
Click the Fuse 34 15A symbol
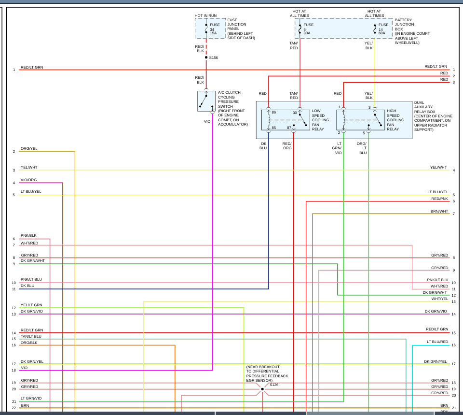coord(206,29)
